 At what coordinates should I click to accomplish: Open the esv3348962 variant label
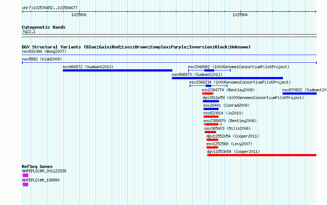coord(238,67)
